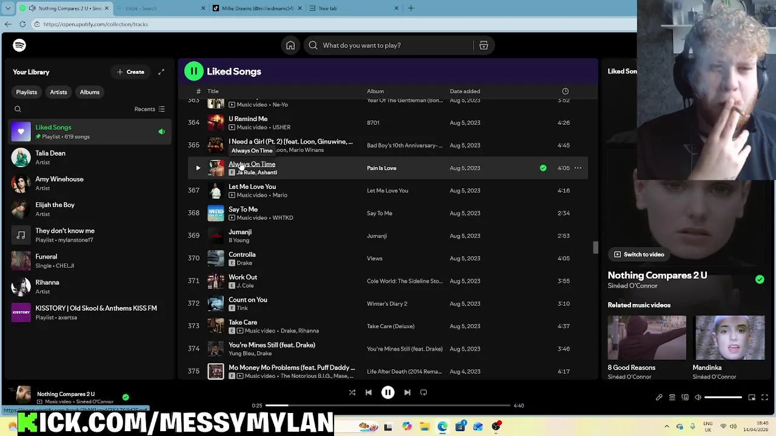Adjust the volume slider

click(723, 397)
